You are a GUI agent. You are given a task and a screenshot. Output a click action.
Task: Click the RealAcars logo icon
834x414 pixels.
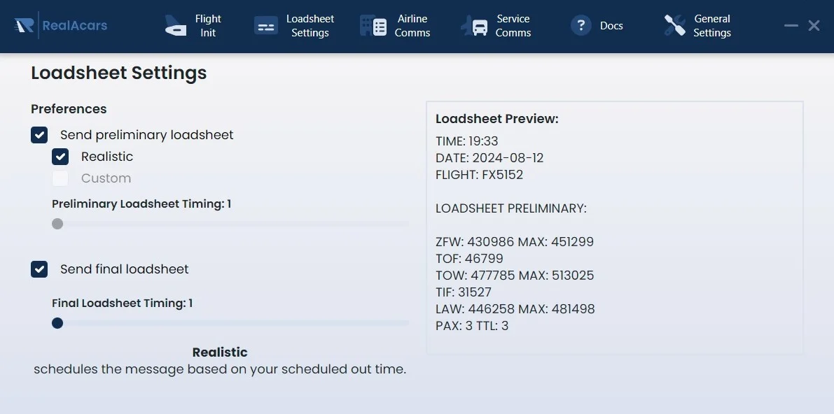pos(25,25)
